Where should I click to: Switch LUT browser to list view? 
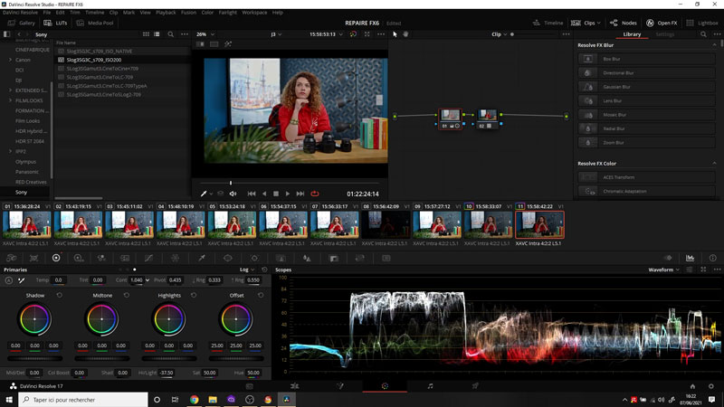click(x=157, y=34)
